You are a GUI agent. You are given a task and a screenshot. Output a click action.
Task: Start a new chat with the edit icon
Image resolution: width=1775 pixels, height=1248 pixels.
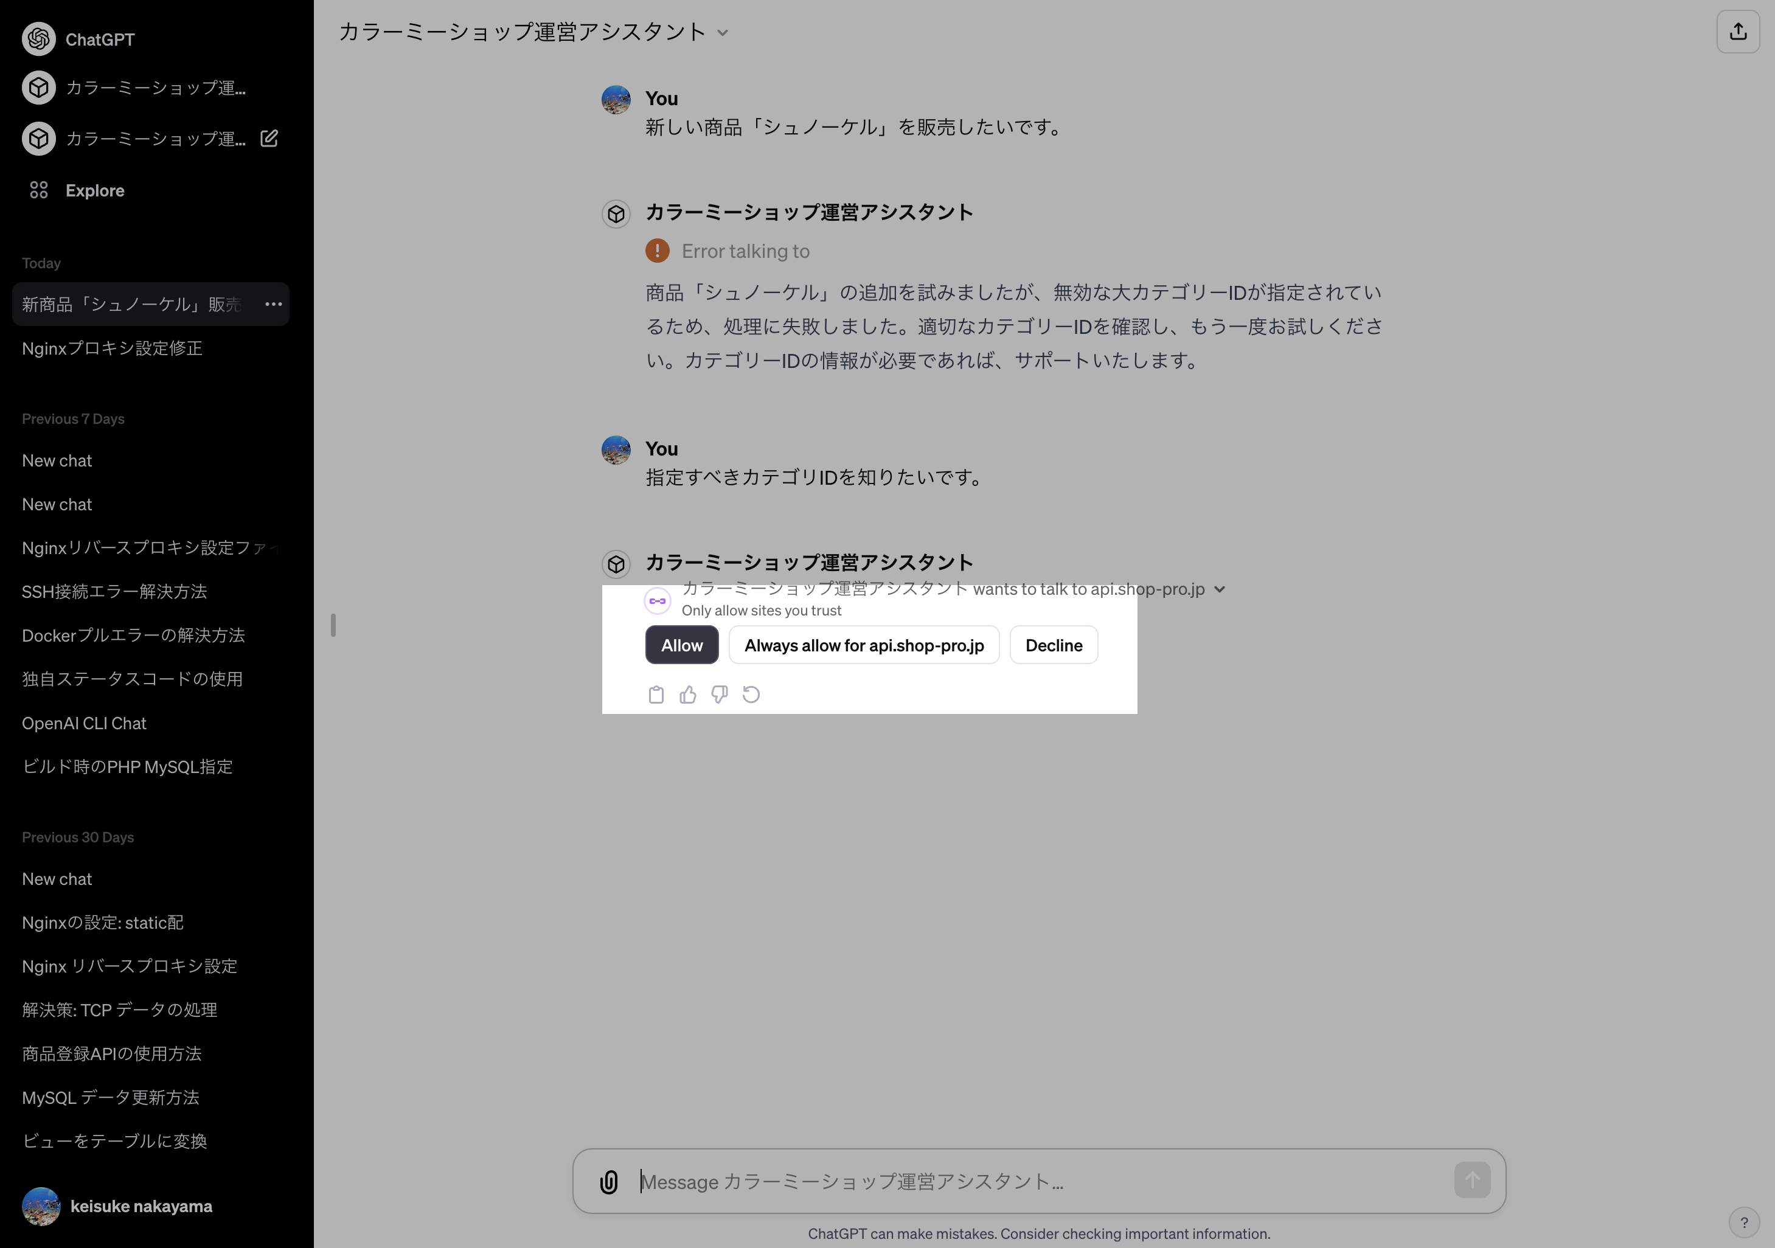[x=268, y=137]
